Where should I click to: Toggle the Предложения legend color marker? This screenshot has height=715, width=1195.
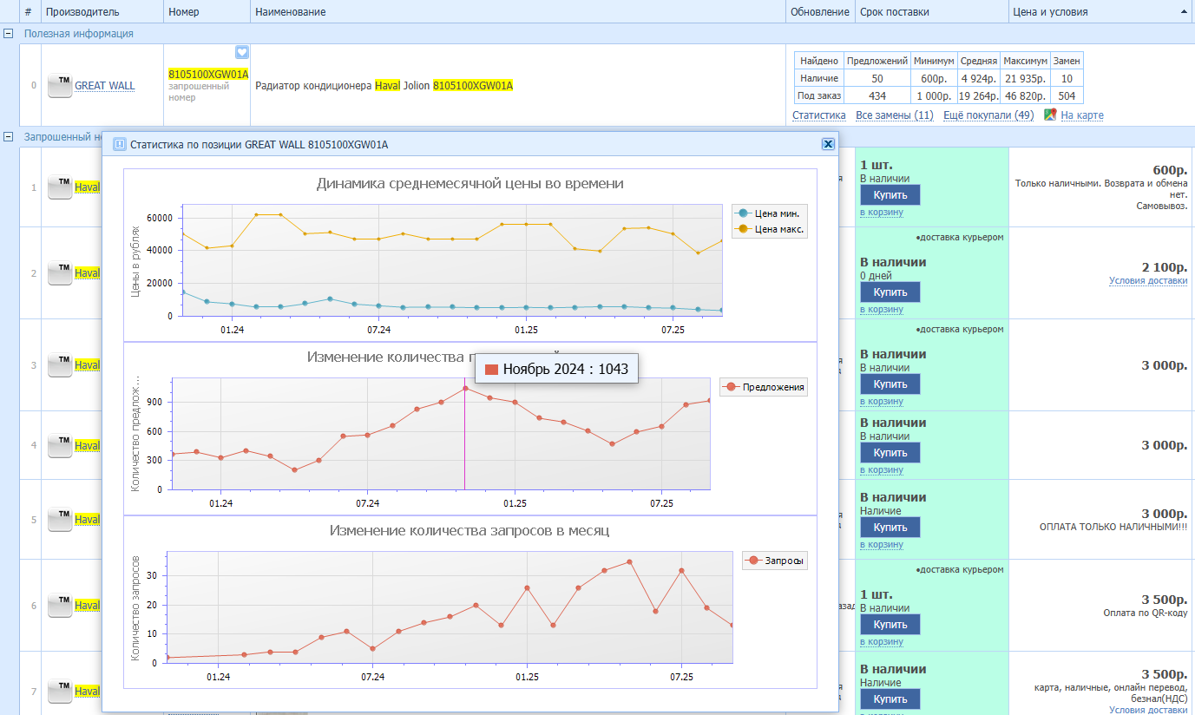[x=730, y=388]
